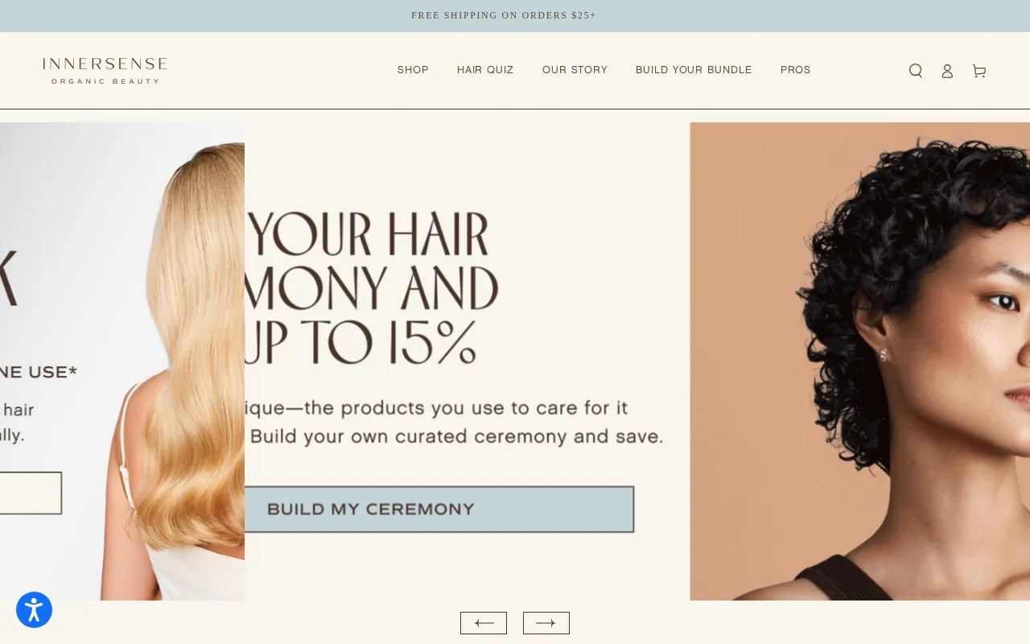The width and height of the screenshot is (1030, 644).
Task: Open the OUR STORY menu item
Action: point(575,70)
